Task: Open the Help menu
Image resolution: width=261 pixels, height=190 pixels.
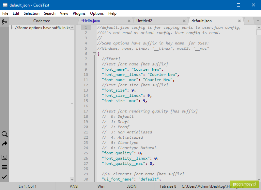Action: pyautogui.click(x=112, y=13)
